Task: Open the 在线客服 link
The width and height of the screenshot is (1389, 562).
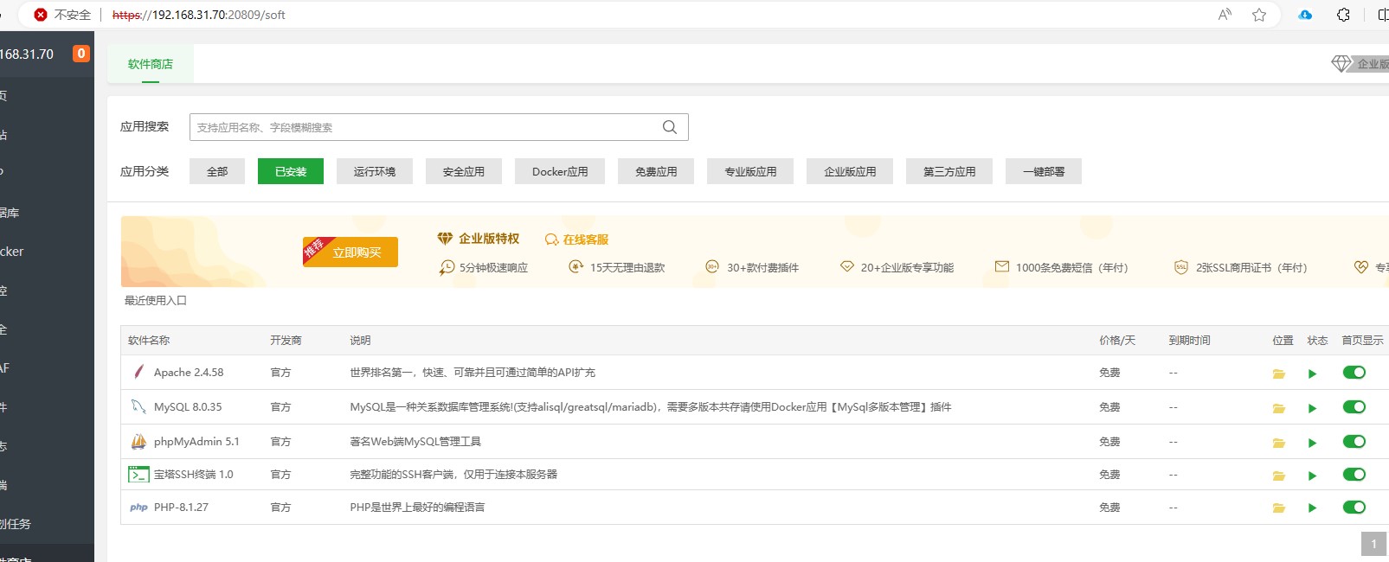Action: coord(586,239)
